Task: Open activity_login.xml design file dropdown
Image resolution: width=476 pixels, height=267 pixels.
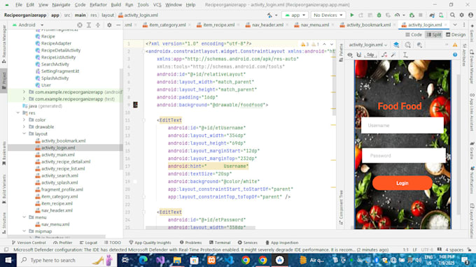Action: click(x=368, y=45)
